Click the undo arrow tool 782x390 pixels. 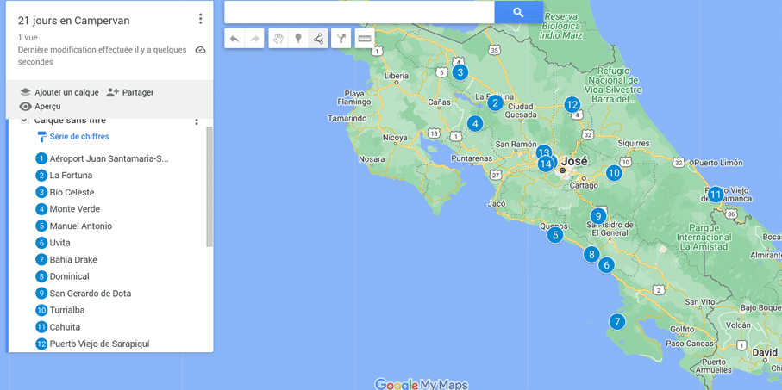coord(235,39)
